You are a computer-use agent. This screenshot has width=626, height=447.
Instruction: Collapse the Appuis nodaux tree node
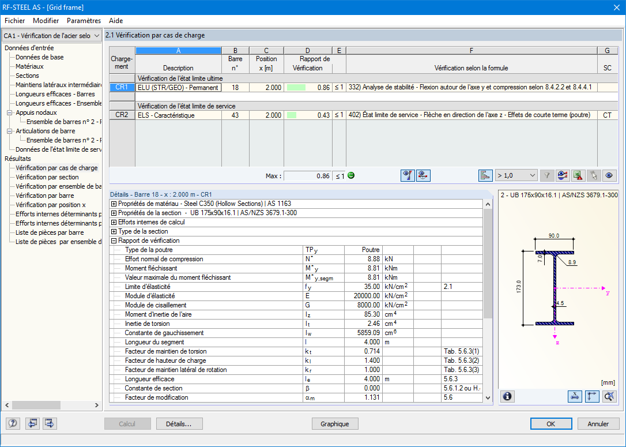point(10,112)
